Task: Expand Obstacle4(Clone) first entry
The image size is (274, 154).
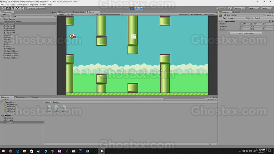Action: click(3, 51)
